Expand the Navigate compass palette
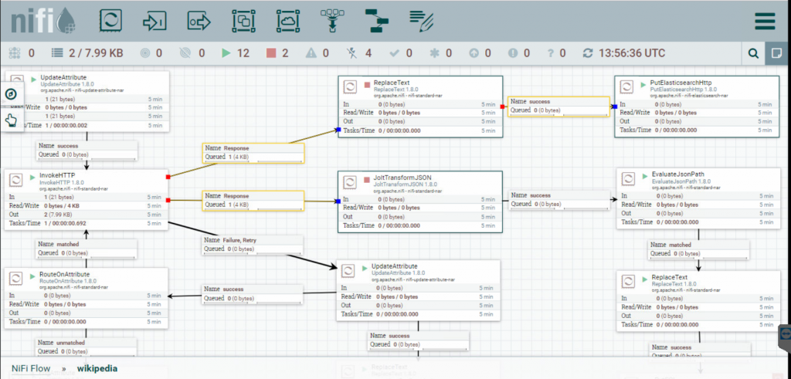The height and width of the screenshot is (379, 791). point(11,94)
